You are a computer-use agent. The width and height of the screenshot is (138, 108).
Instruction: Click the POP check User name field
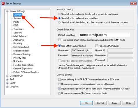(x=120, y=55)
